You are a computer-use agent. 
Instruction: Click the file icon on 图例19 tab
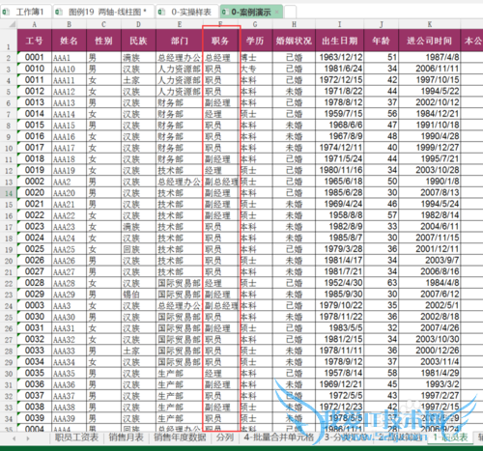pyautogui.click(x=59, y=13)
